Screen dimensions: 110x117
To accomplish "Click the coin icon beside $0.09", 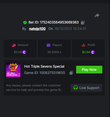I will pos(24,52).
